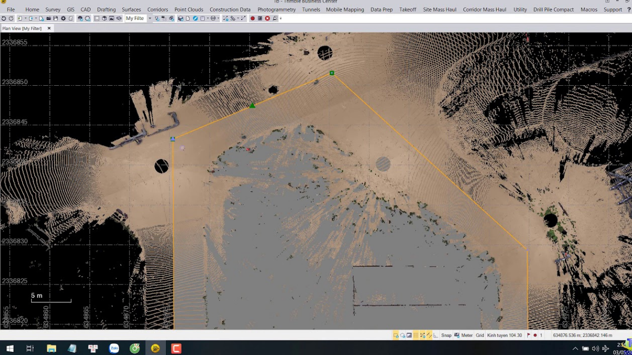Click the volume speaker tray icon
Viewport: 632px width, 355px height.
pos(595,348)
